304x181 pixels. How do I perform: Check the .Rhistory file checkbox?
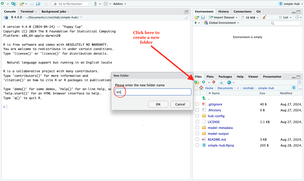197,110
